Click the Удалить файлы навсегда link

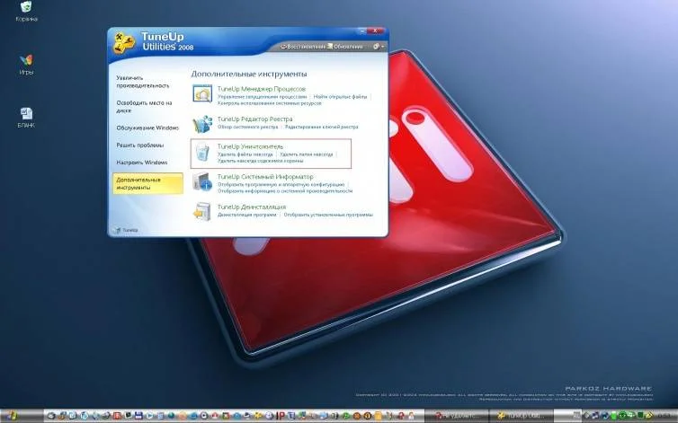(x=245, y=154)
